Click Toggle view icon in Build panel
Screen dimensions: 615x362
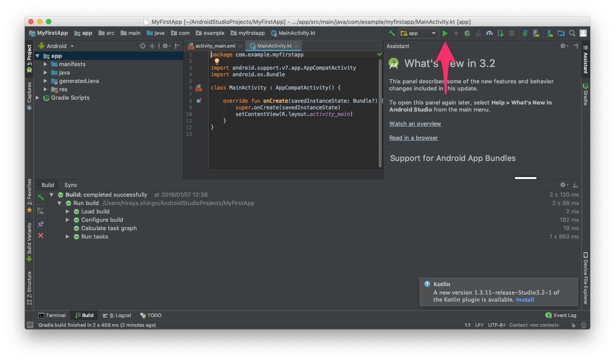click(41, 211)
